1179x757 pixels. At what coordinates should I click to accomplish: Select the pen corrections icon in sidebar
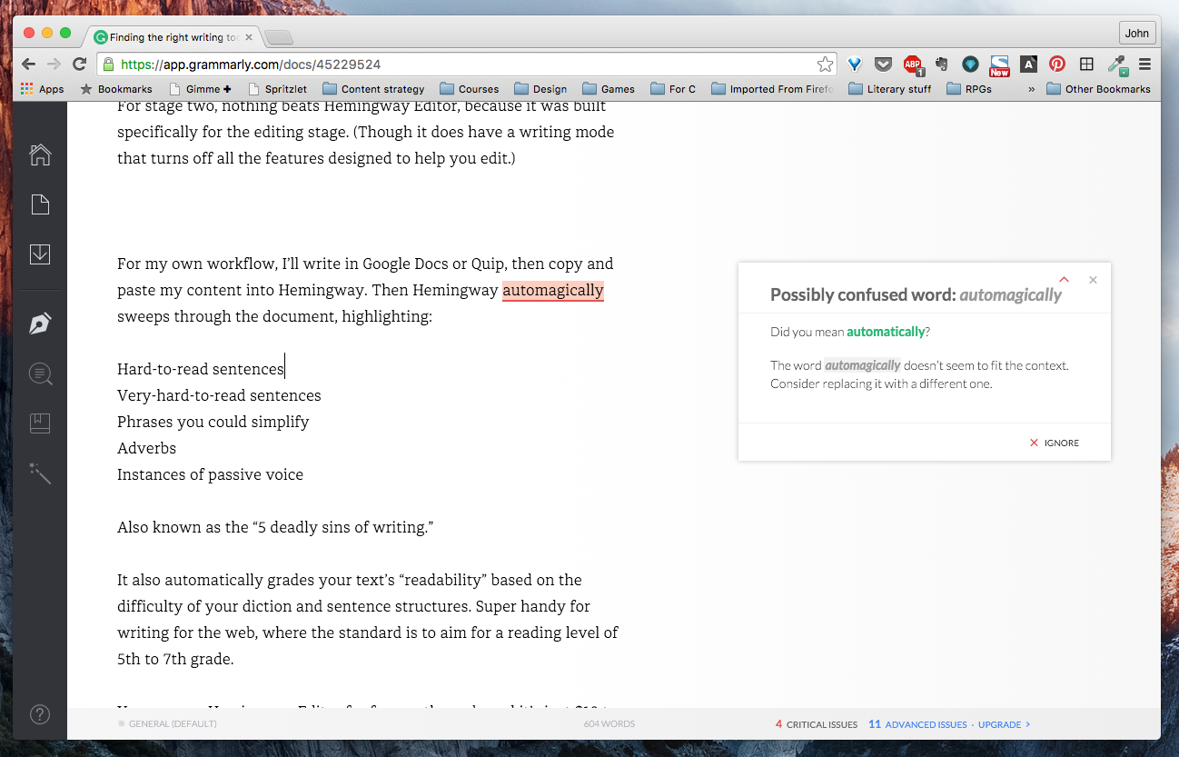pos(40,324)
